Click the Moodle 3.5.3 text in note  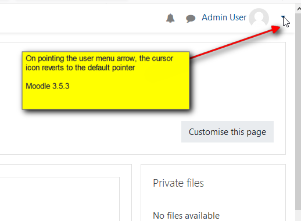click(48, 86)
